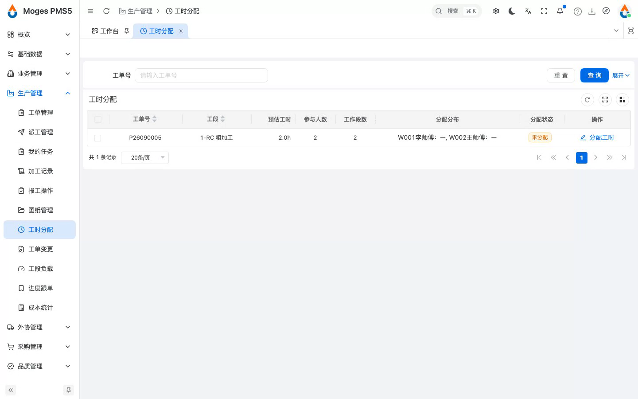
Task: Refresh the 工时分配 table
Action: click(x=587, y=100)
